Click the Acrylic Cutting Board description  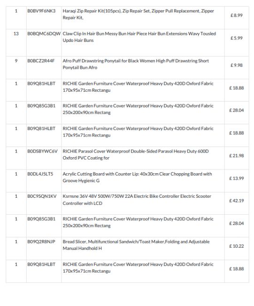tap(137, 177)
